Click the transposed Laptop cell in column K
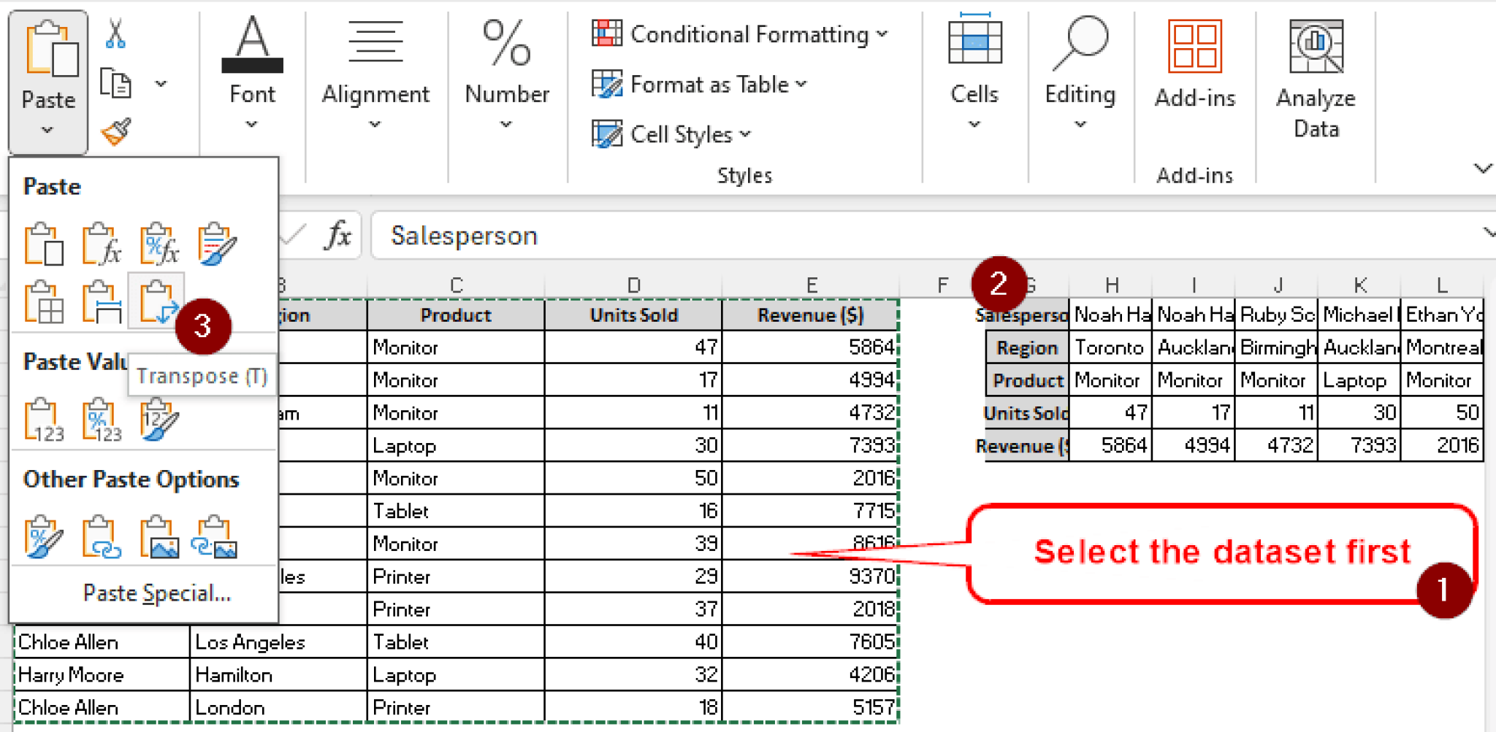This screenshot has width=1496, height=732. (x=1359, y=381)
